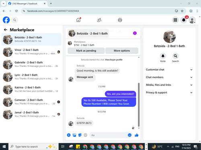Choose a GIF icon in composer
Screen dimensions: 201x150
pyautogui.click(x=85, y=135)
